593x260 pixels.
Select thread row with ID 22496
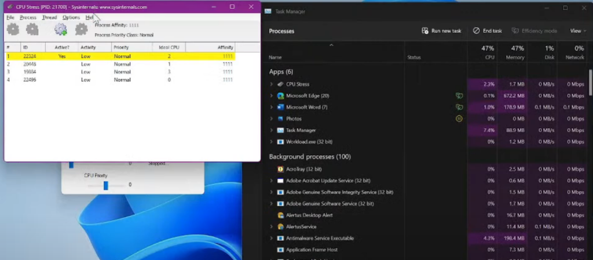(120, 80)
